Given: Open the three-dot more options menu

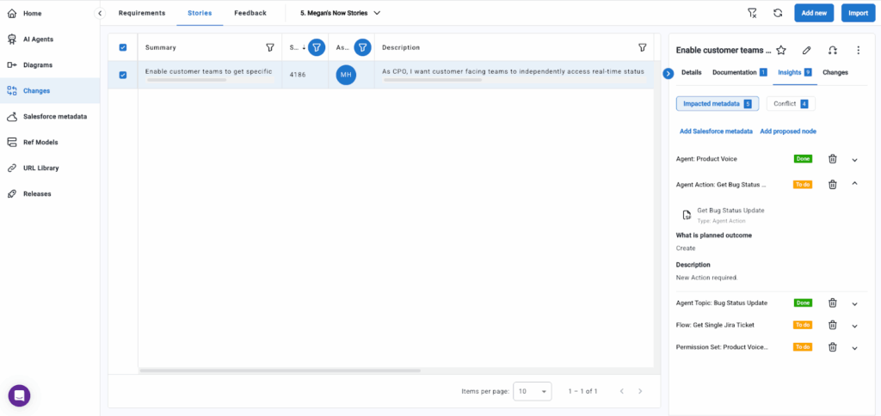Looking at the screenshot, I should coord(858,51).
